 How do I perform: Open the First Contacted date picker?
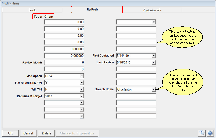coord(153,56)
